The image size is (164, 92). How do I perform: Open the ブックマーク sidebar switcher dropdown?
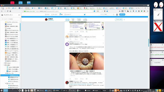8,15
